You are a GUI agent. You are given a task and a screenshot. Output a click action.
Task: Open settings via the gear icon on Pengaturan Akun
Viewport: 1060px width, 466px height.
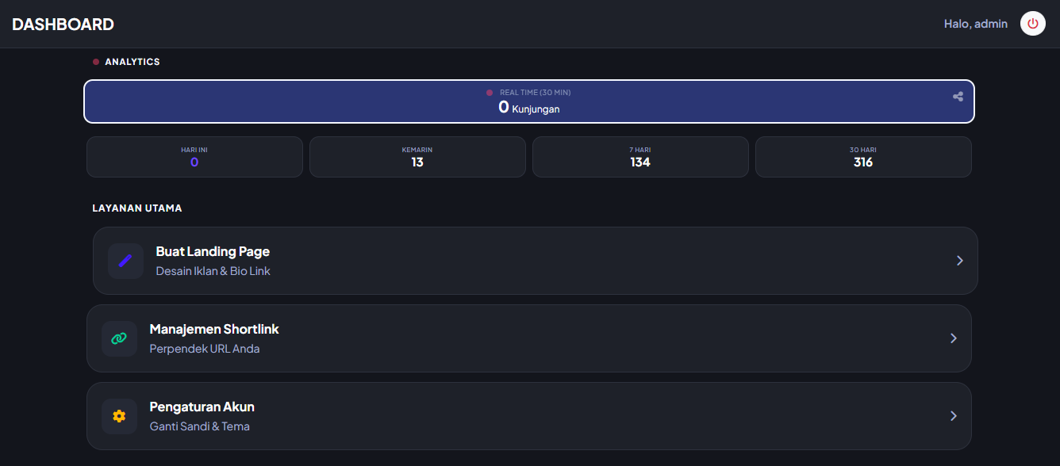tap(119, 416)
